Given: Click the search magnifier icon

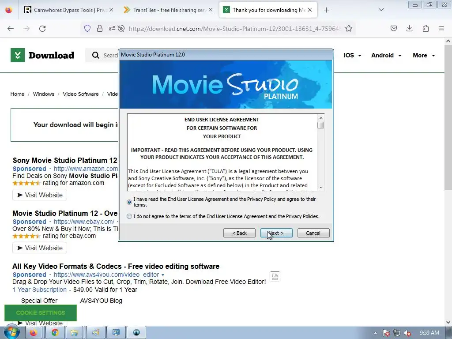Looking at the screenshot, I should tap(96, 55).
